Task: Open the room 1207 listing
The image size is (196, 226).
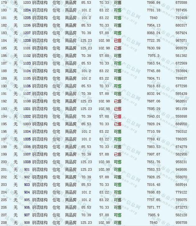Action: [x=27, y=33]
